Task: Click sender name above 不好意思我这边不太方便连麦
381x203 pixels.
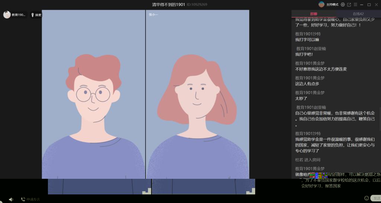Action: click(x=310, y=63)
